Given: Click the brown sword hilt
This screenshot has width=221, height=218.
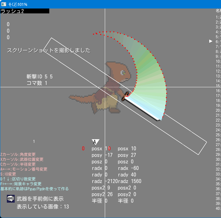Looking at the screenshot, I should 125,96.
